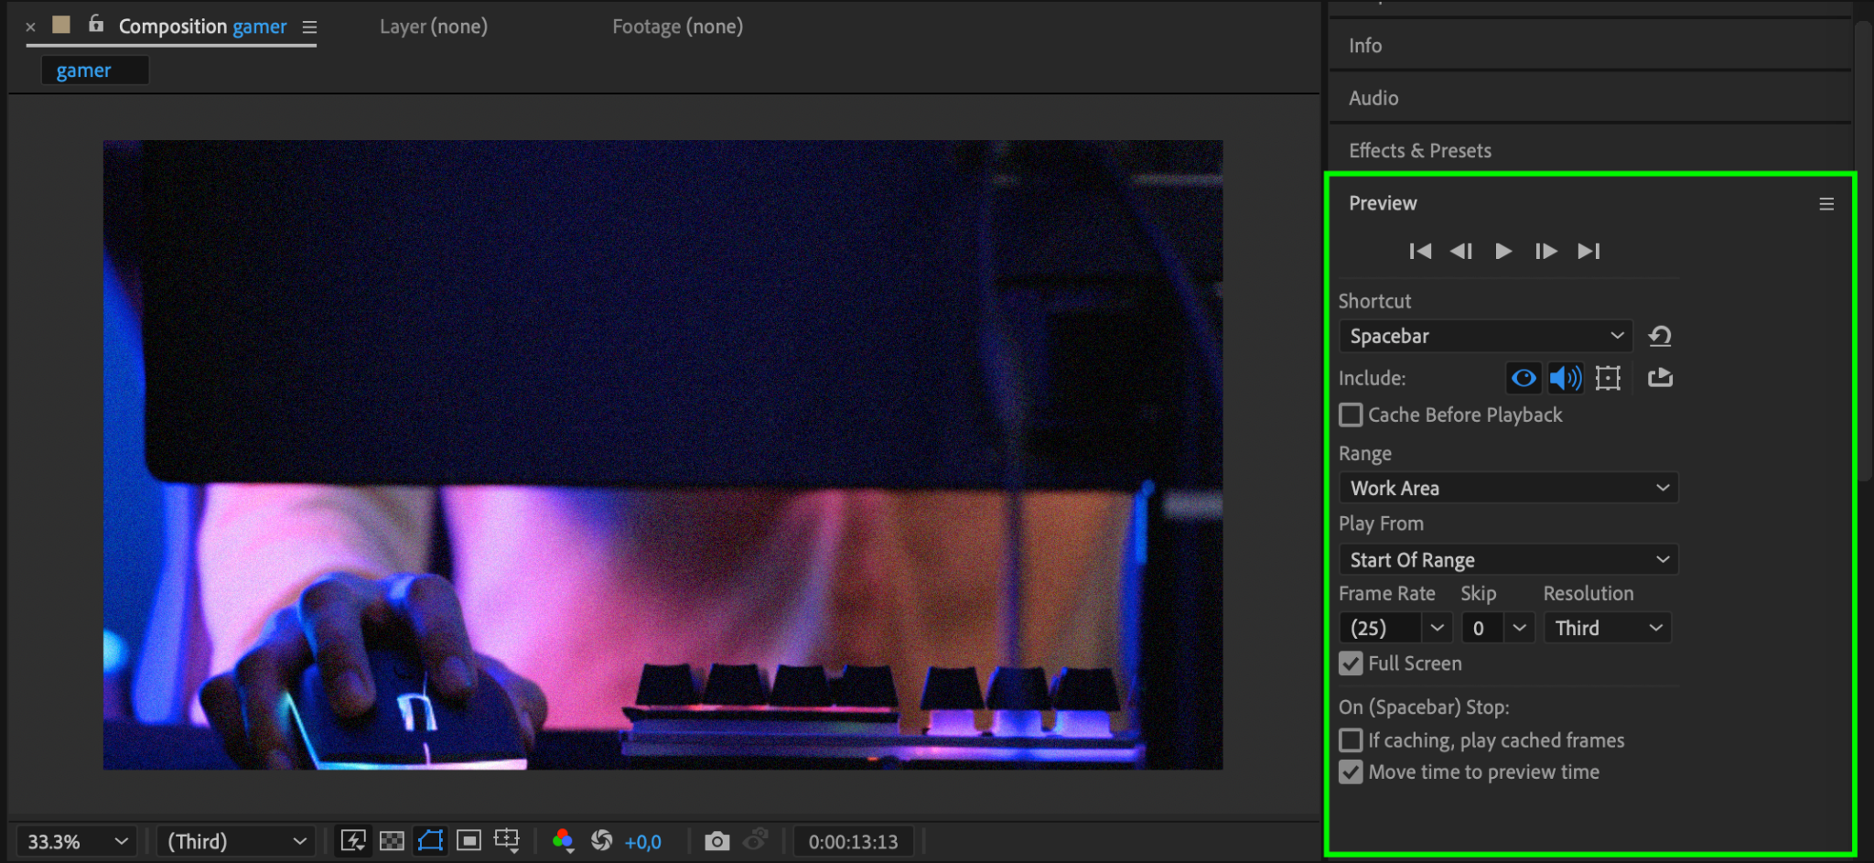Step forward to next frame
Image resolution: width=1874 pixels, height=863 pixels.
point(1546,251)
